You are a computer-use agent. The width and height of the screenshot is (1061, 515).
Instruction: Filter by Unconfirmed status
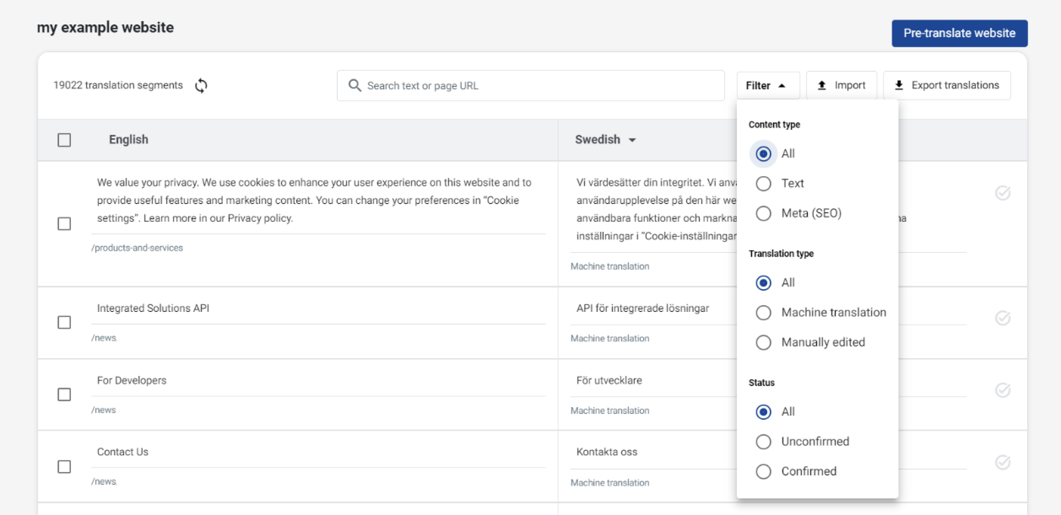[x=763, y=442]
